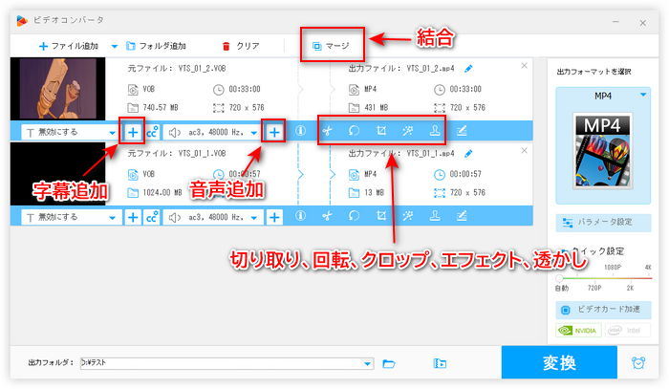The image size is (669, 389).
Task: Show info icon for first video
Action: click(300, 131)
